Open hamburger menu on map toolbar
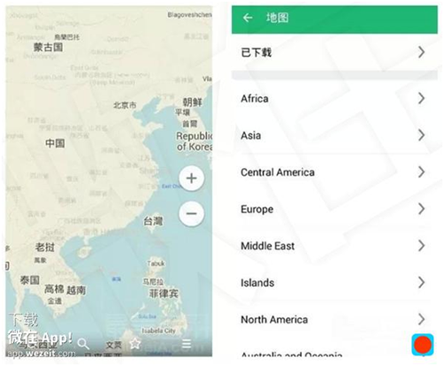Viewport: 444px width, 366px height. pos(186,344)
